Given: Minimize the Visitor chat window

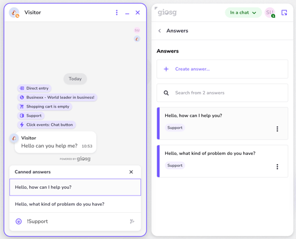Looking at the screenshot, I should click(x=127, y=13).
